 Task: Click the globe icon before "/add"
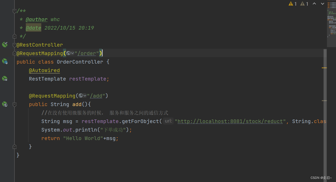(81, 96)
